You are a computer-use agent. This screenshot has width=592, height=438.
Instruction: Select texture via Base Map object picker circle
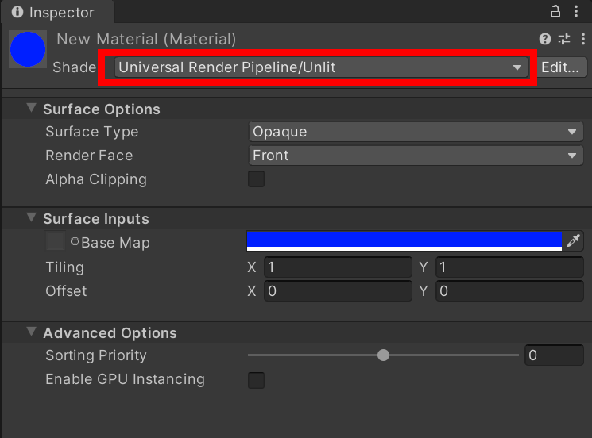coord(75,241)
